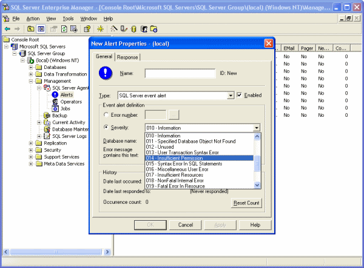This screenshot has width=364, height=268.
Task: Open the File menu
Action: [16, 19]
